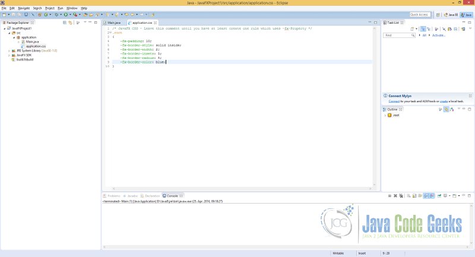475x257 pixels.
Task: Click Collapse All icon in Task List toolbar
Action: 455,29
